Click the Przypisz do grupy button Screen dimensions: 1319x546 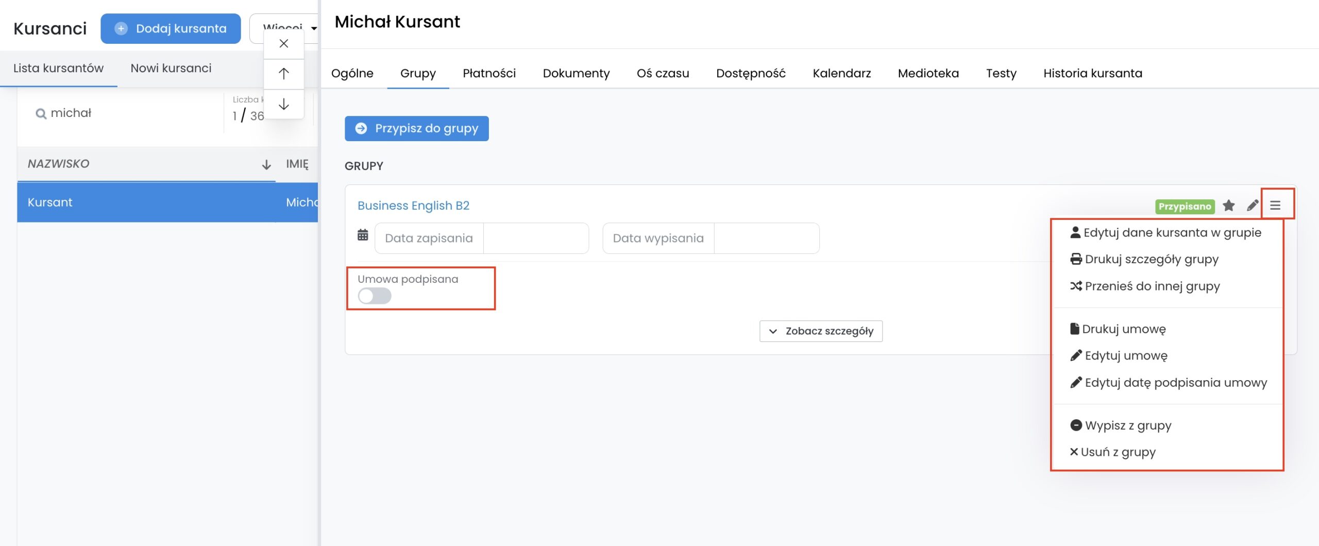416,128
